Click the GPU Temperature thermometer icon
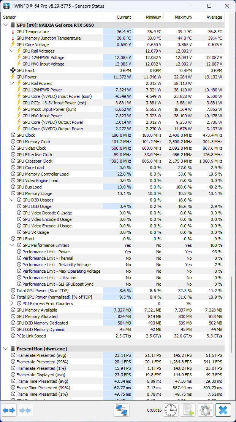This screenshot has width=236, height=422. click(x=13, y=32)
